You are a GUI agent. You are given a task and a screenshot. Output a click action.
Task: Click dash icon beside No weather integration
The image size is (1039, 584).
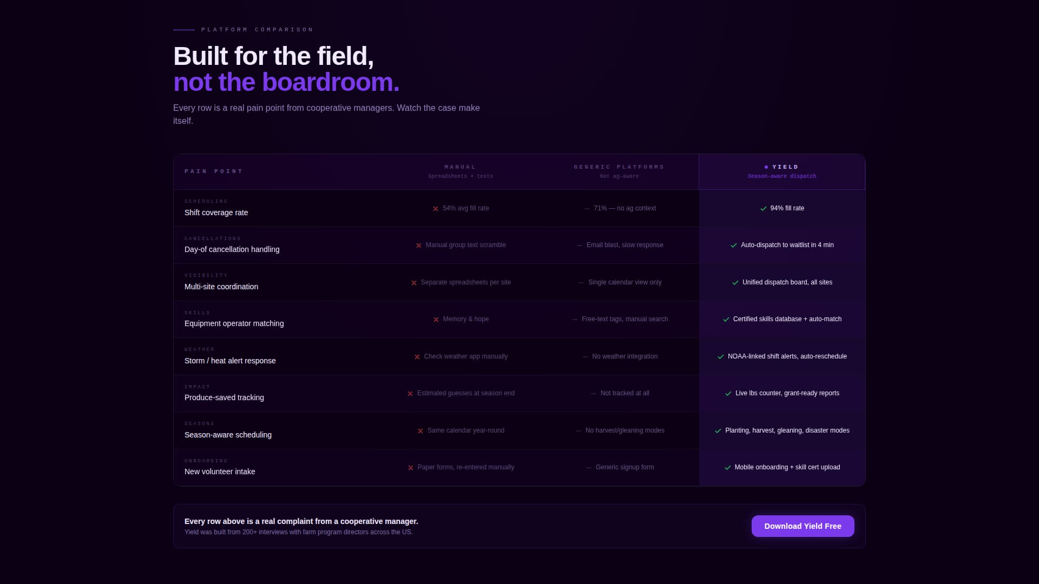pyautogui.click(x=586, y=357)
